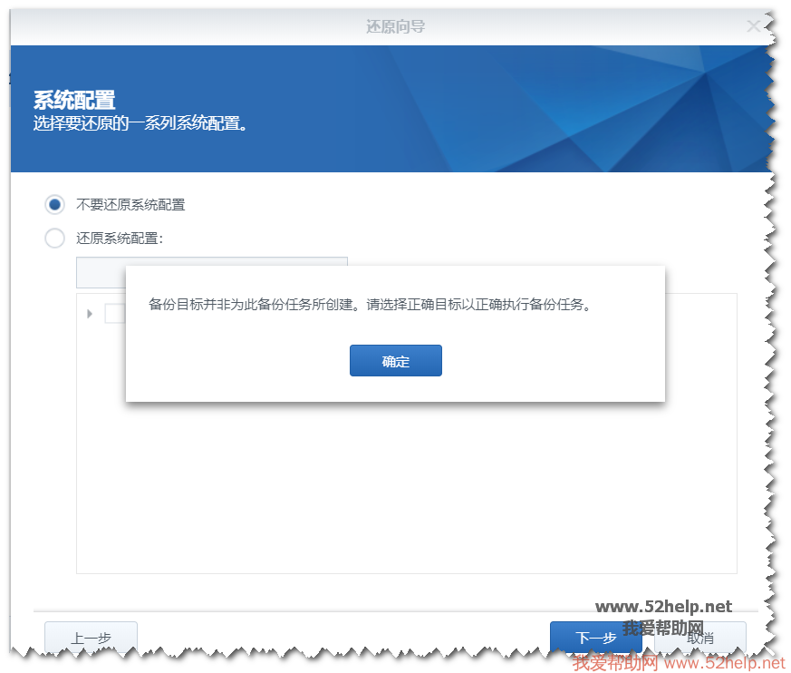Screen dimensions: 791x673
Task: Go back with the 上一步 button
Action: (x=91, y=638)
